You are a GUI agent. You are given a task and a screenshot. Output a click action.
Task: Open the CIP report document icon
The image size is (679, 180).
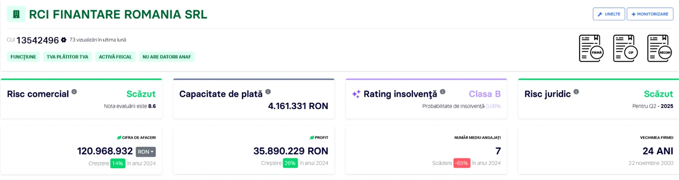[x=625, y=49]
